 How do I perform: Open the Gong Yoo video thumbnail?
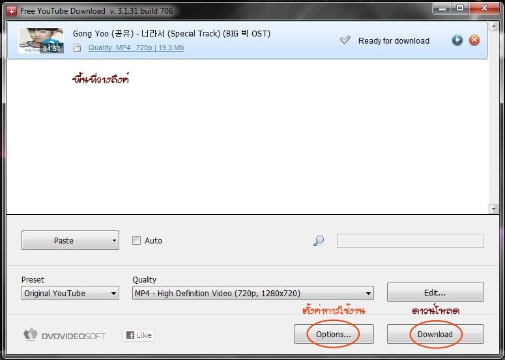tap(41, 40)
